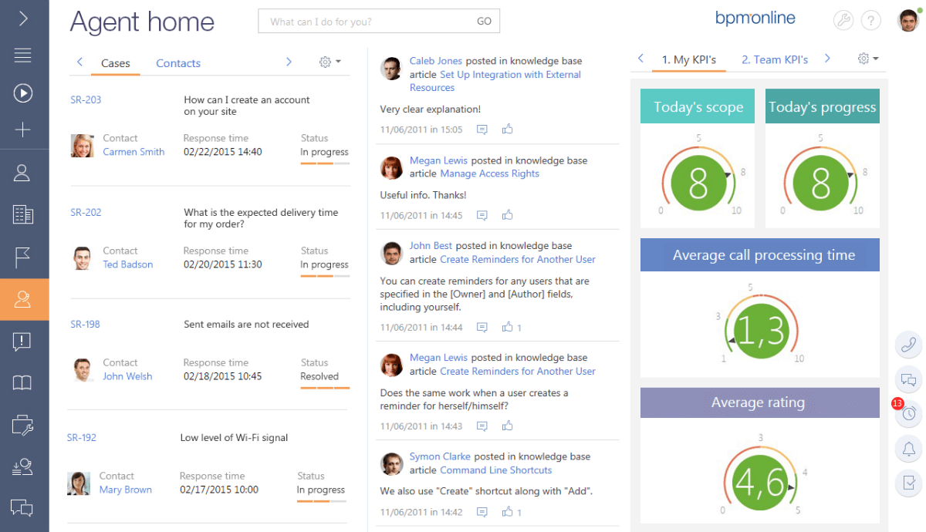Like John Best's reminders post

(507, 327)
